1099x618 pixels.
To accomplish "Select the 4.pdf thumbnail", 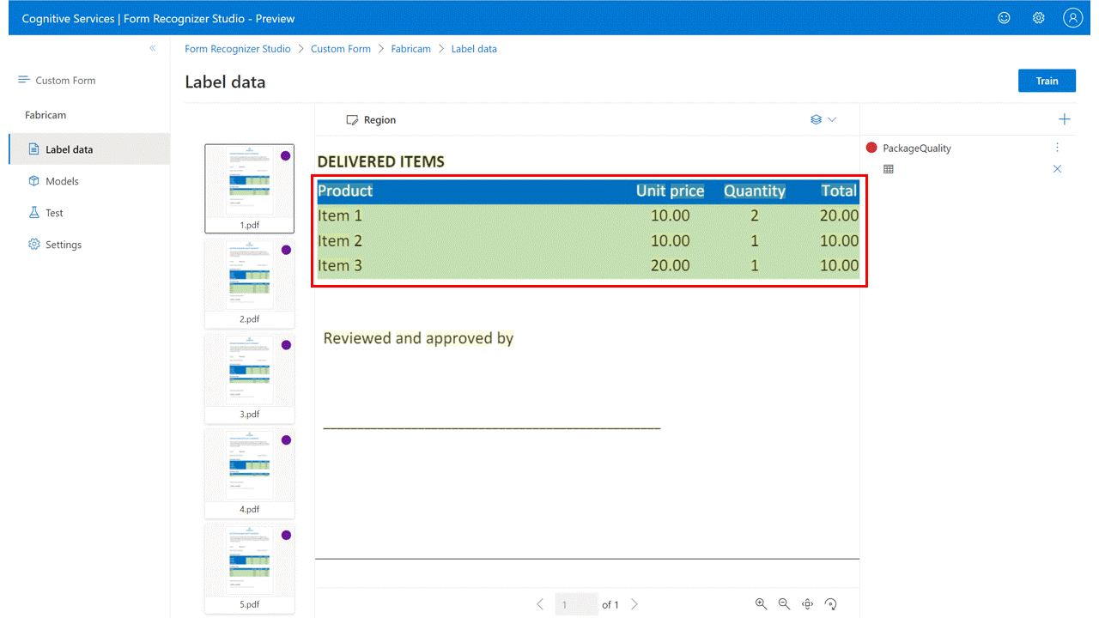I will click(249, 474).
